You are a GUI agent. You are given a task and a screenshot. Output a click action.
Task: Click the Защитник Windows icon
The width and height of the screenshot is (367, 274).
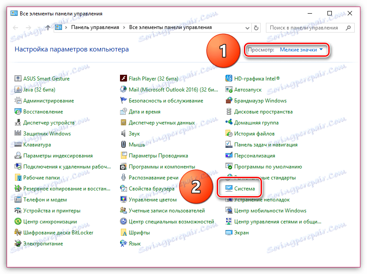click(18, 134)
